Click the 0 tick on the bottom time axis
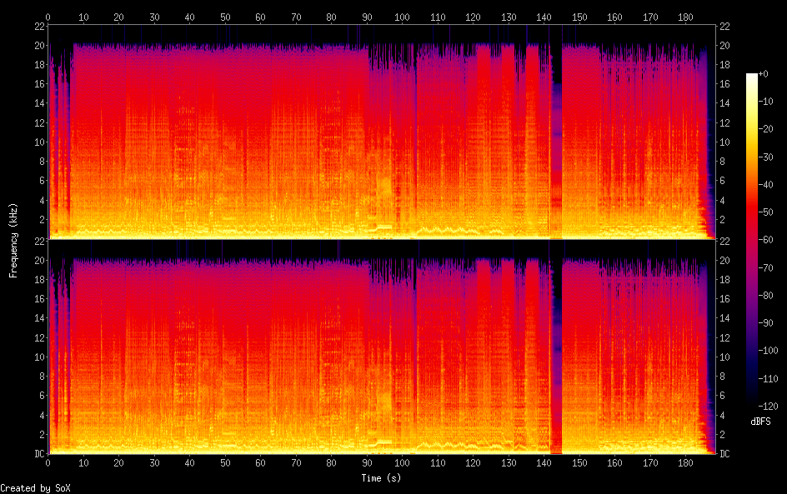This screenshot has width=787, height=494. click(48, 462)
